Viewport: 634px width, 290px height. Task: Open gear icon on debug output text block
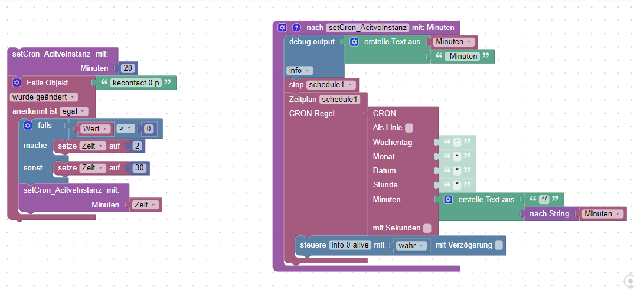click(354, 42)
